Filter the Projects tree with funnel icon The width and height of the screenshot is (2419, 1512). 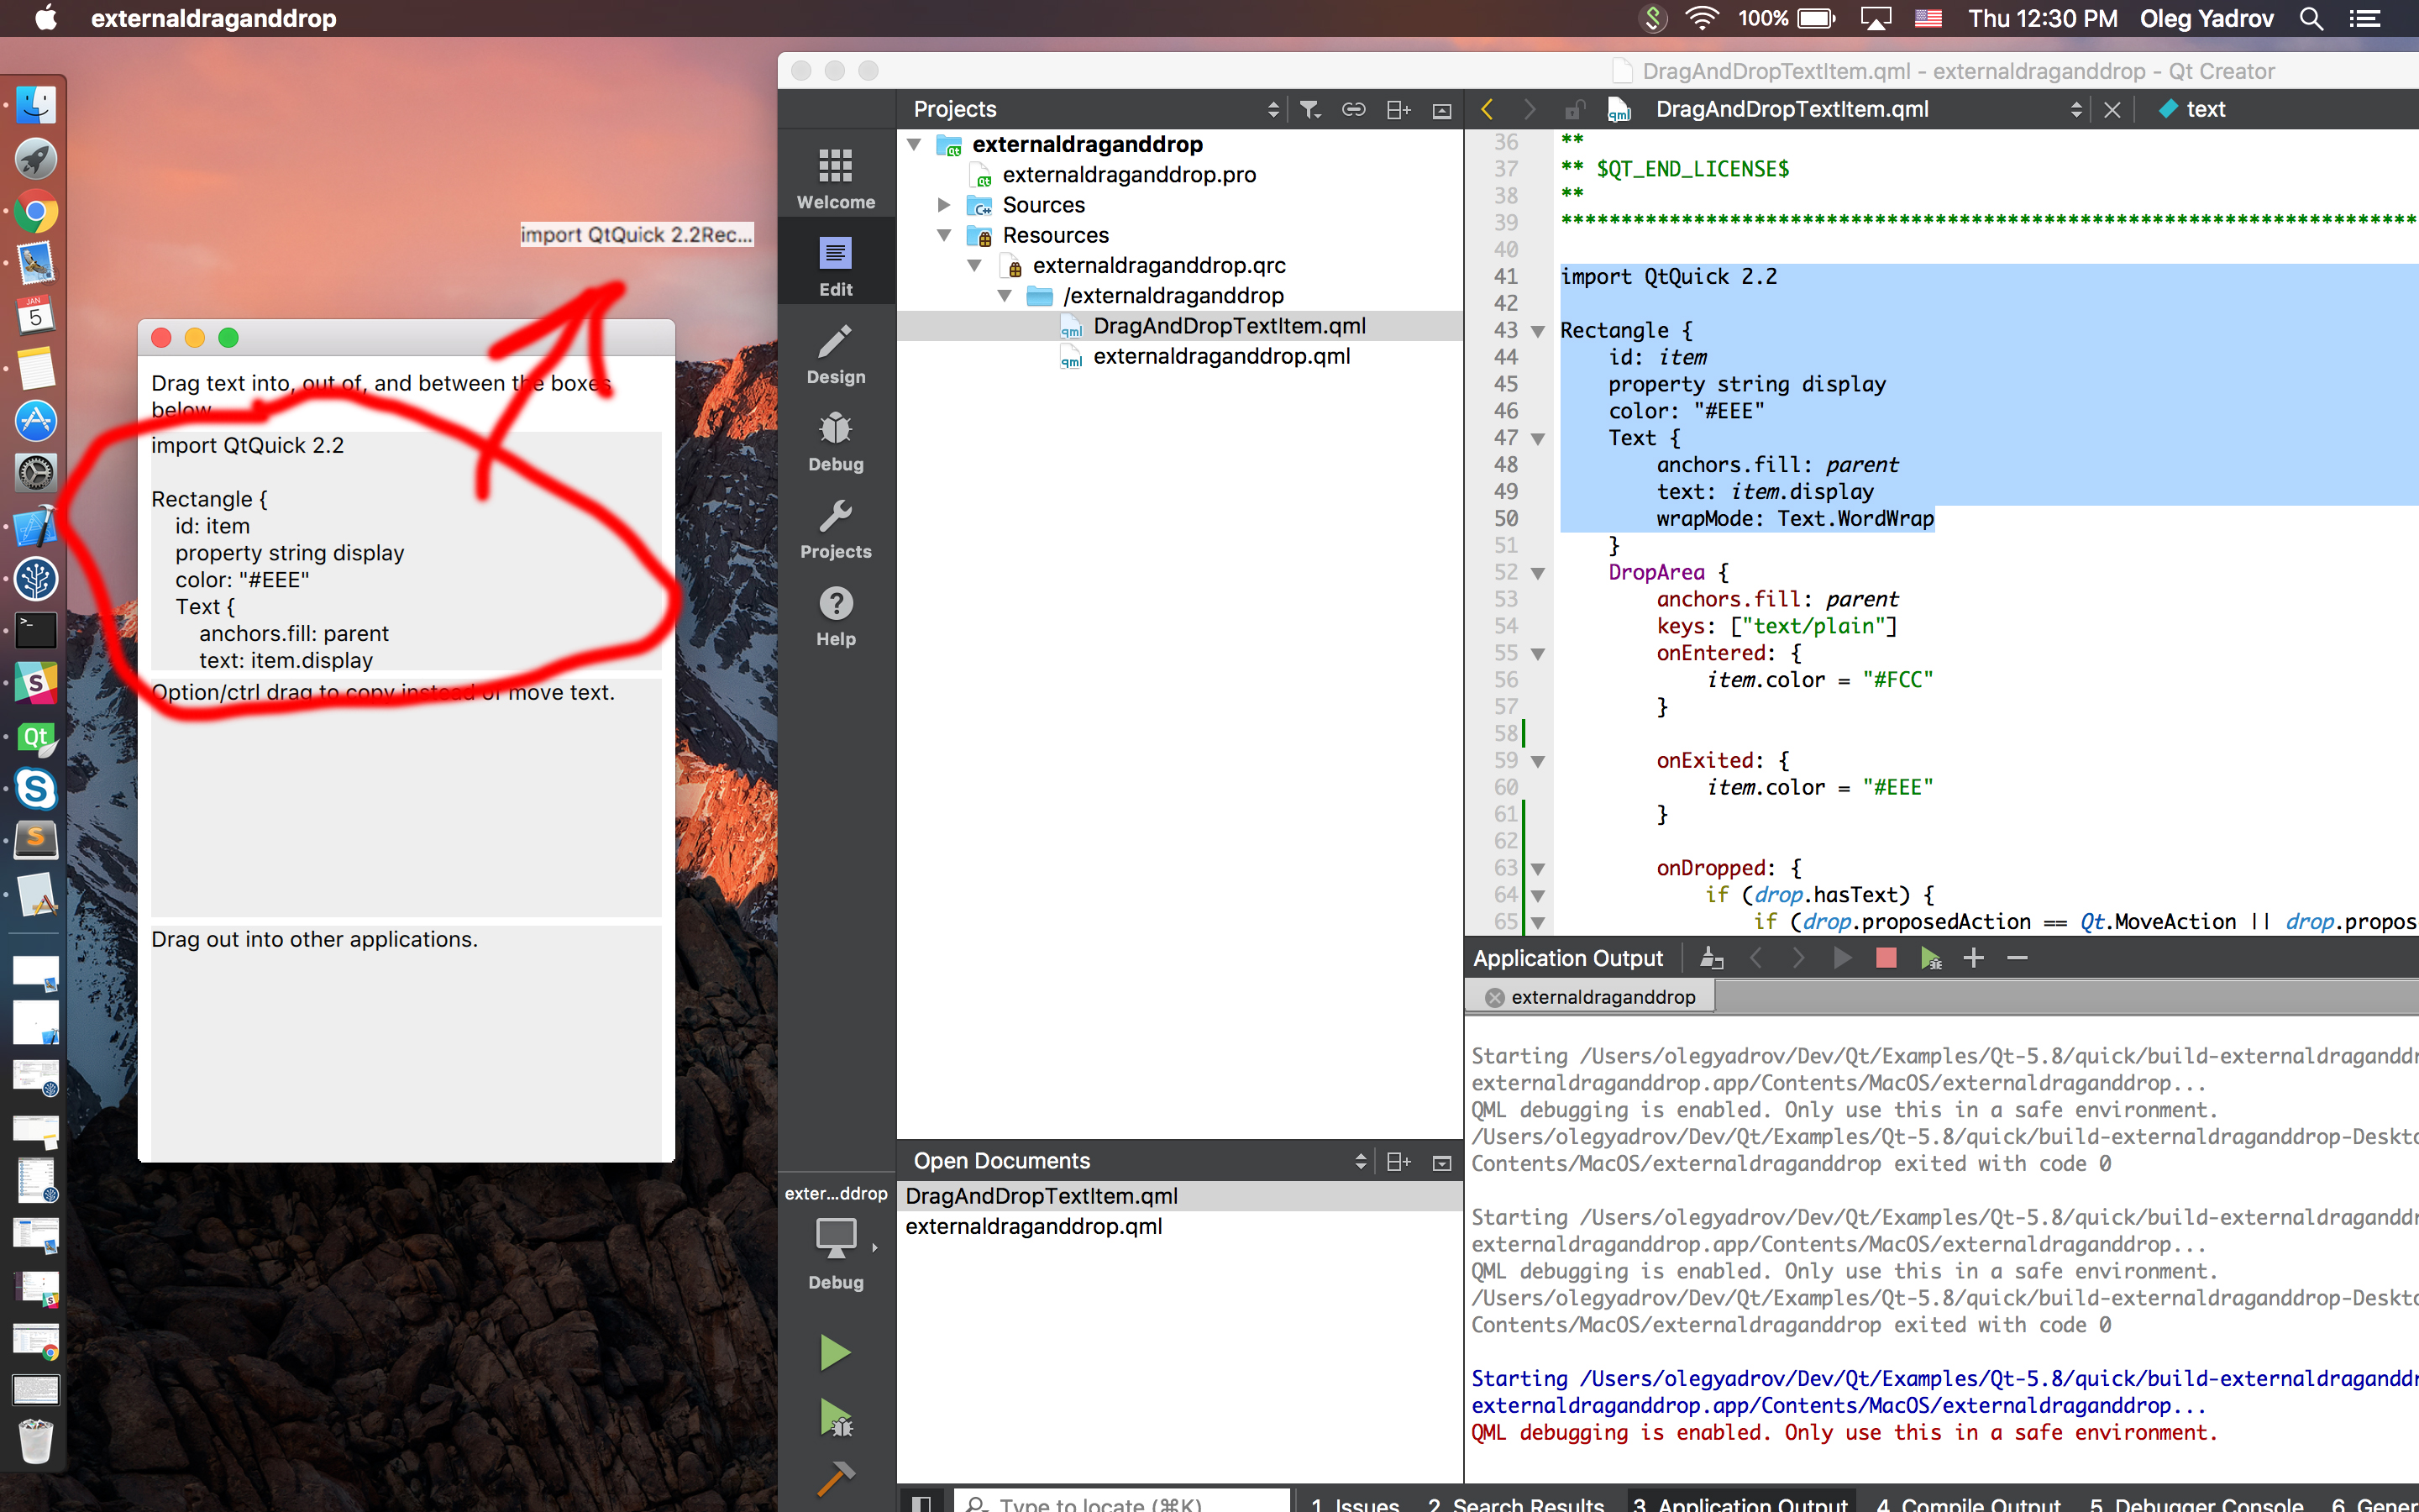pos(1309,109)
